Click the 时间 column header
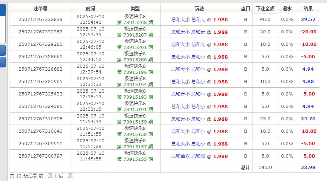Image resolution: width=327 pixels, height=181 pixels. pyautogui.click(x=91, y=9)
